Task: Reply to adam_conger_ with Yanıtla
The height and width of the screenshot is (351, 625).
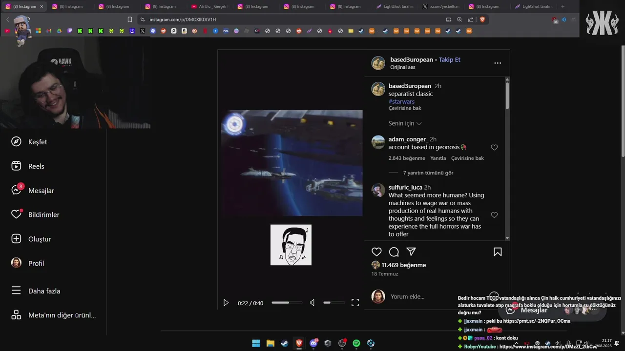Action: point(438,158)
